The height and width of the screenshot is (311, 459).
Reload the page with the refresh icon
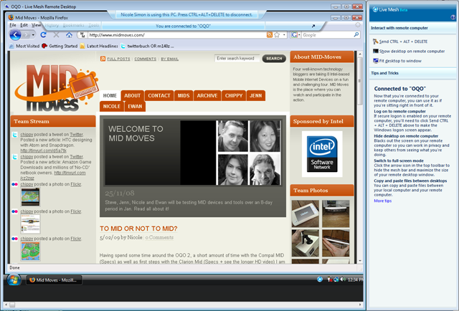tap(43, 35)
